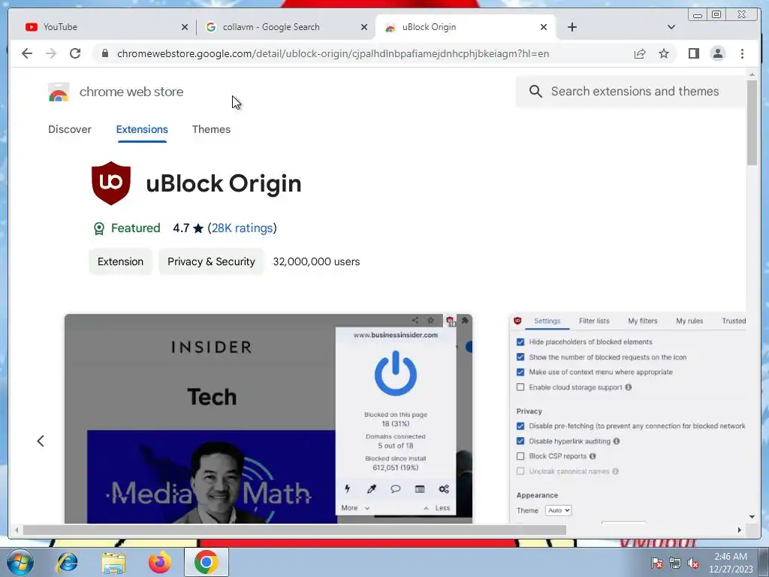This screenshot has height=577, width=769.
Task: Open the network tray icon
Action: coord(675,563)
